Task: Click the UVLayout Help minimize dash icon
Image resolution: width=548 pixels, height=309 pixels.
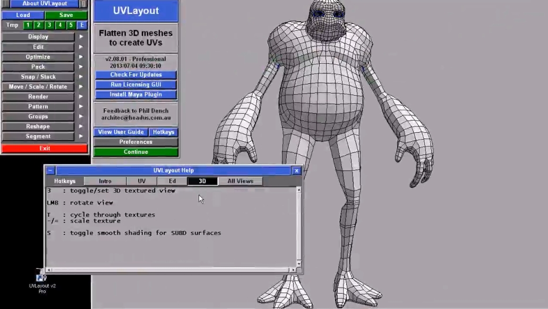Action: click(x=50, y=170)
